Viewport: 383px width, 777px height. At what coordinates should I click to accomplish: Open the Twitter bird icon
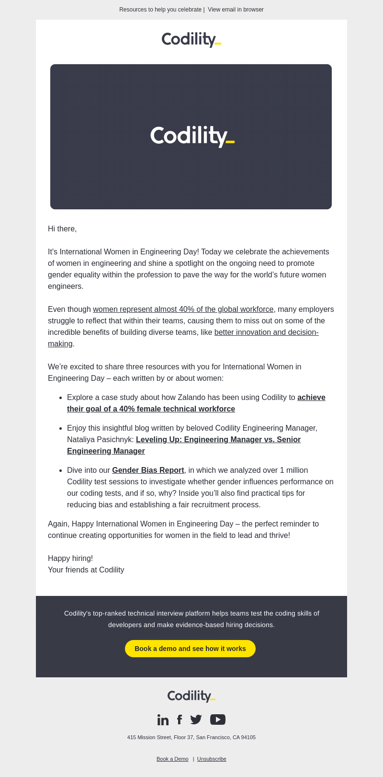pyautogui.click(x=196, y=720)
